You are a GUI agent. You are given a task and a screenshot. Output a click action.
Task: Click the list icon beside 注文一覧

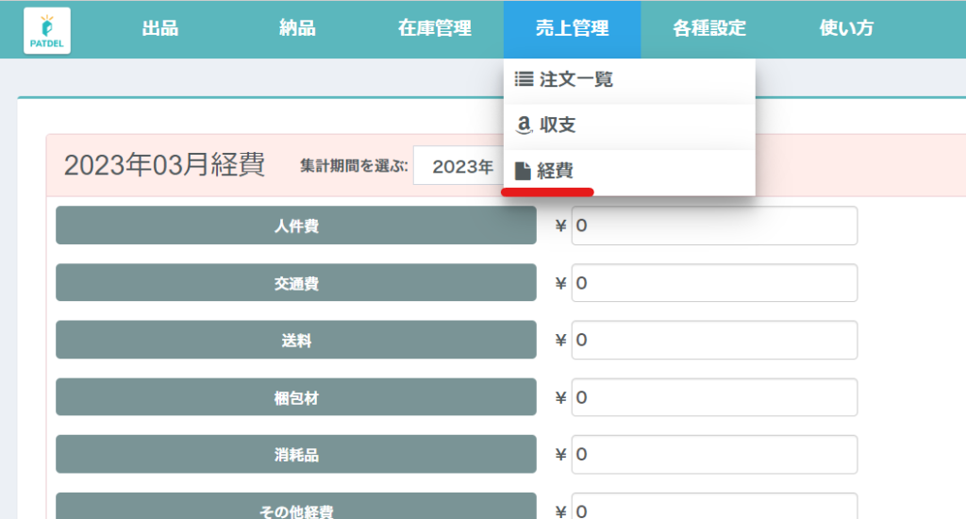click(x=524, y=80)
